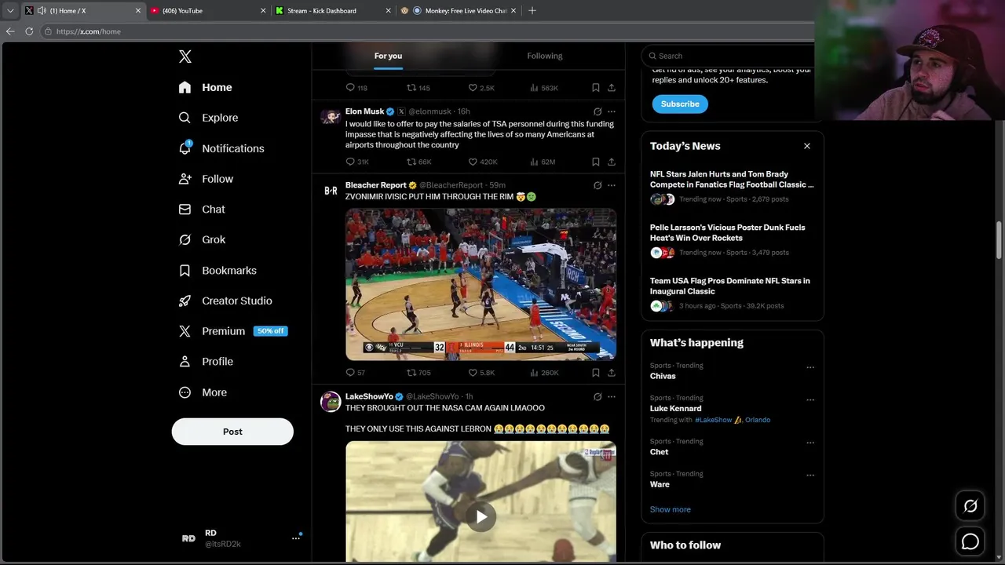Bookmark Elon Musk's post

click(x=596, y=162)
